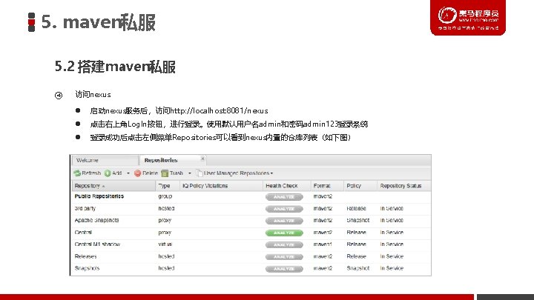This screenshot has height=300, width=534.
Task: Click the http://localhost:8081/nexus URL text
Action: point(219,111)
